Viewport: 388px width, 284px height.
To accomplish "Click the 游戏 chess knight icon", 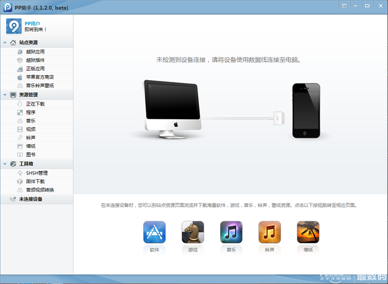I will 193,232.
